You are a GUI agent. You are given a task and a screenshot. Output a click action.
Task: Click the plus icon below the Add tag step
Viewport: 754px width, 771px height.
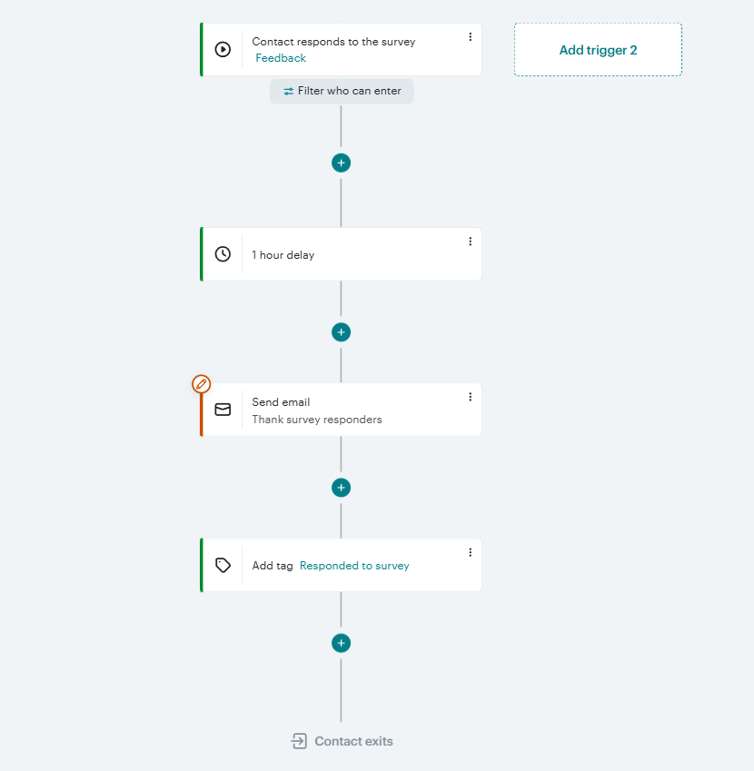tap(341, 643)
